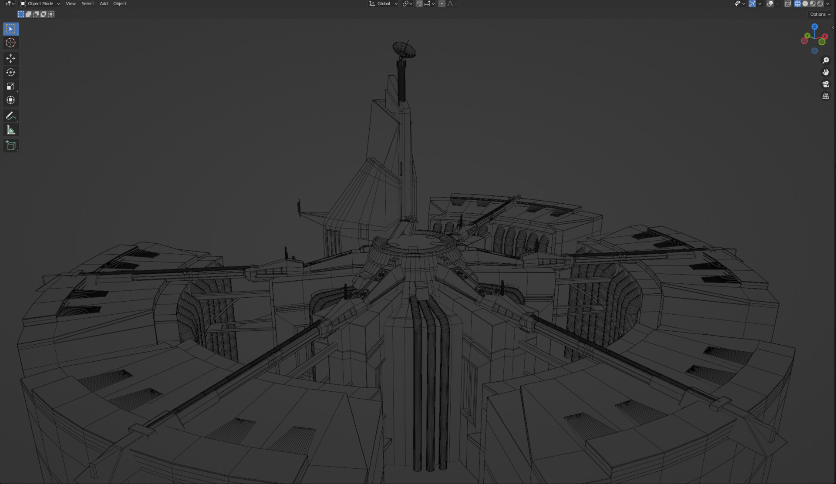Open the Global transform orientation dropdown
836x484 pixels.
point(383,3)
